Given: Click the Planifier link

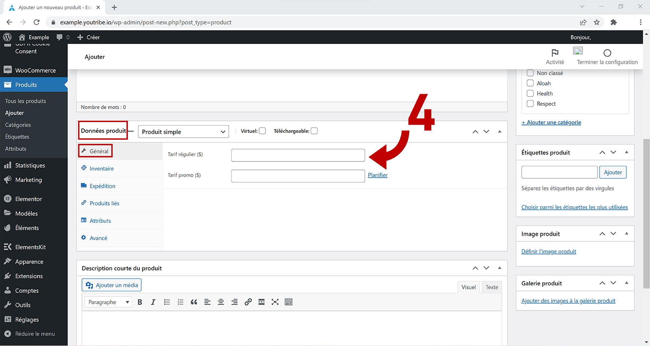Looking at the screenshot, I should click(x=377, y=175).
